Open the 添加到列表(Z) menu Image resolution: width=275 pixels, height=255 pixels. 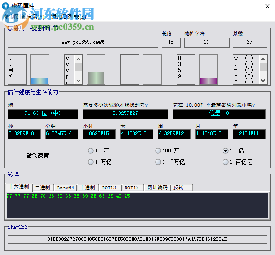click(68, 17)
